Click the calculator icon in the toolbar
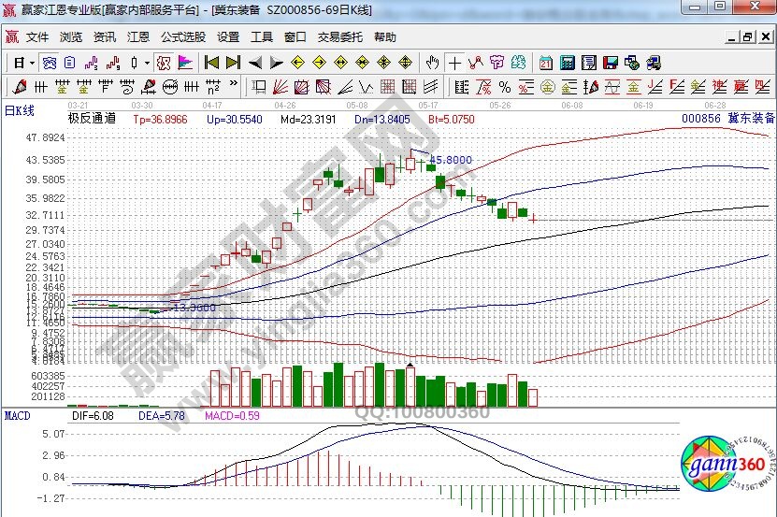The height and width of the screenshot is (517, 777). tap(568, 63)
